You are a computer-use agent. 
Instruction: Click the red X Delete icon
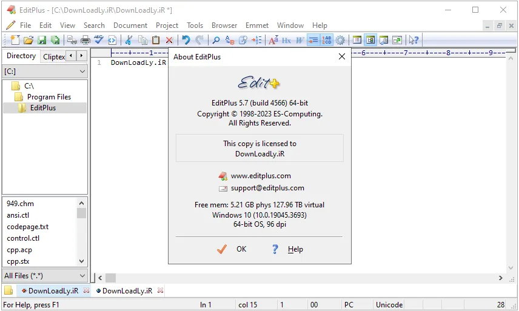pyautogui.click(x=169, y=40)
